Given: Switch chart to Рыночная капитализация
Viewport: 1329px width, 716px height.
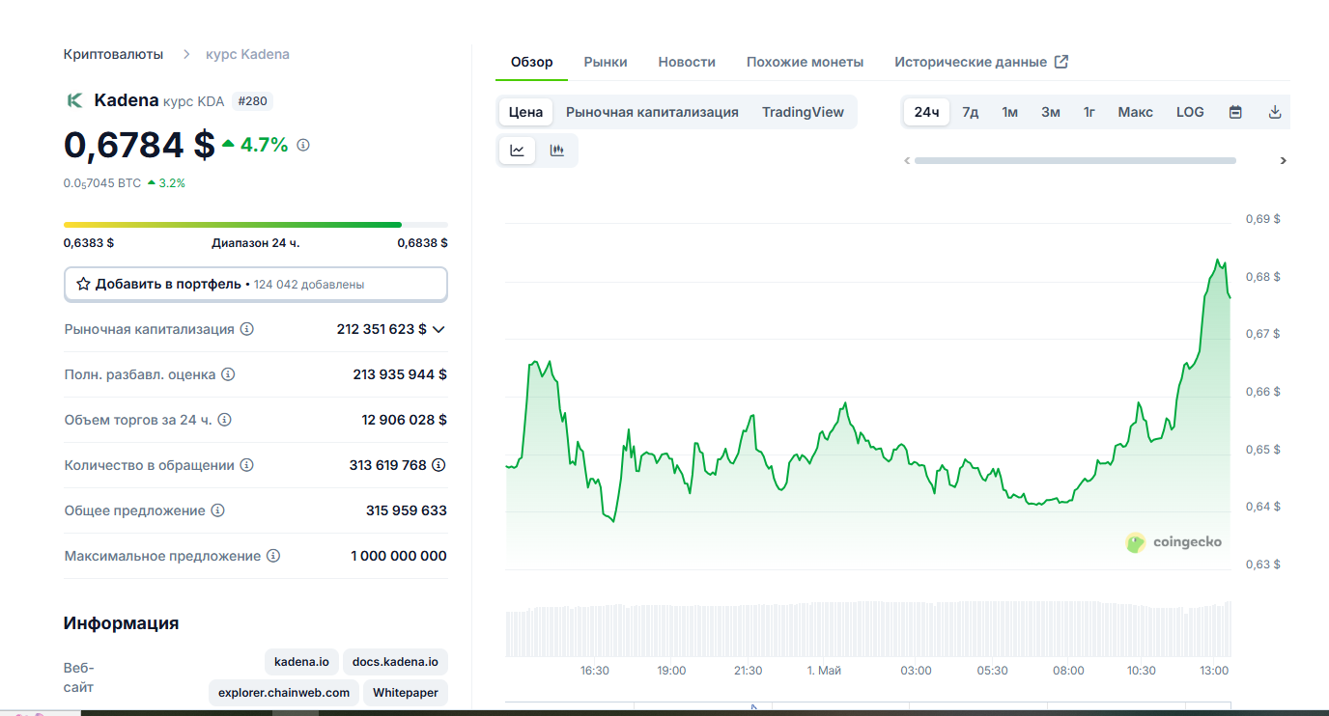Looking at the screenshot, I should pos(652,112).
